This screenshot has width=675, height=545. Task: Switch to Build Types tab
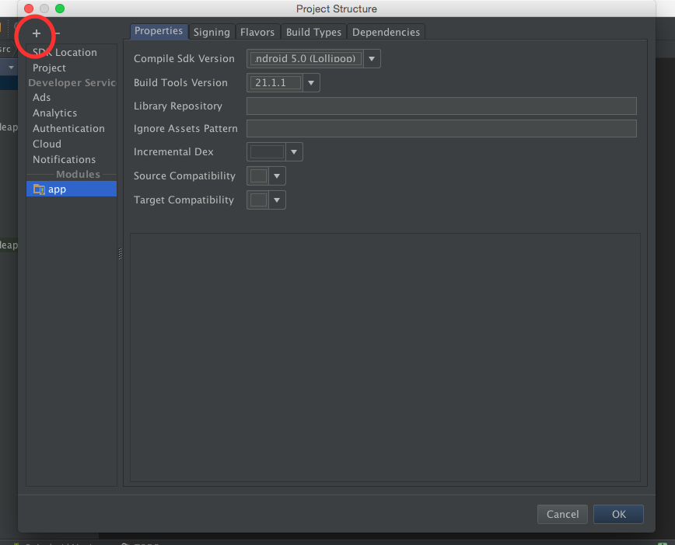(313, 32)
